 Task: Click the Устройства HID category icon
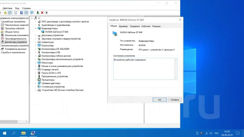[39, 90]
